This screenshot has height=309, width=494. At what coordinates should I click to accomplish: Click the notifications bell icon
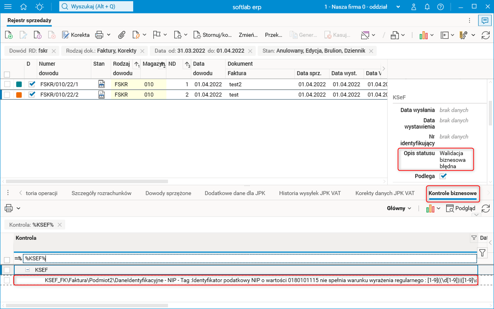[427, 7]
